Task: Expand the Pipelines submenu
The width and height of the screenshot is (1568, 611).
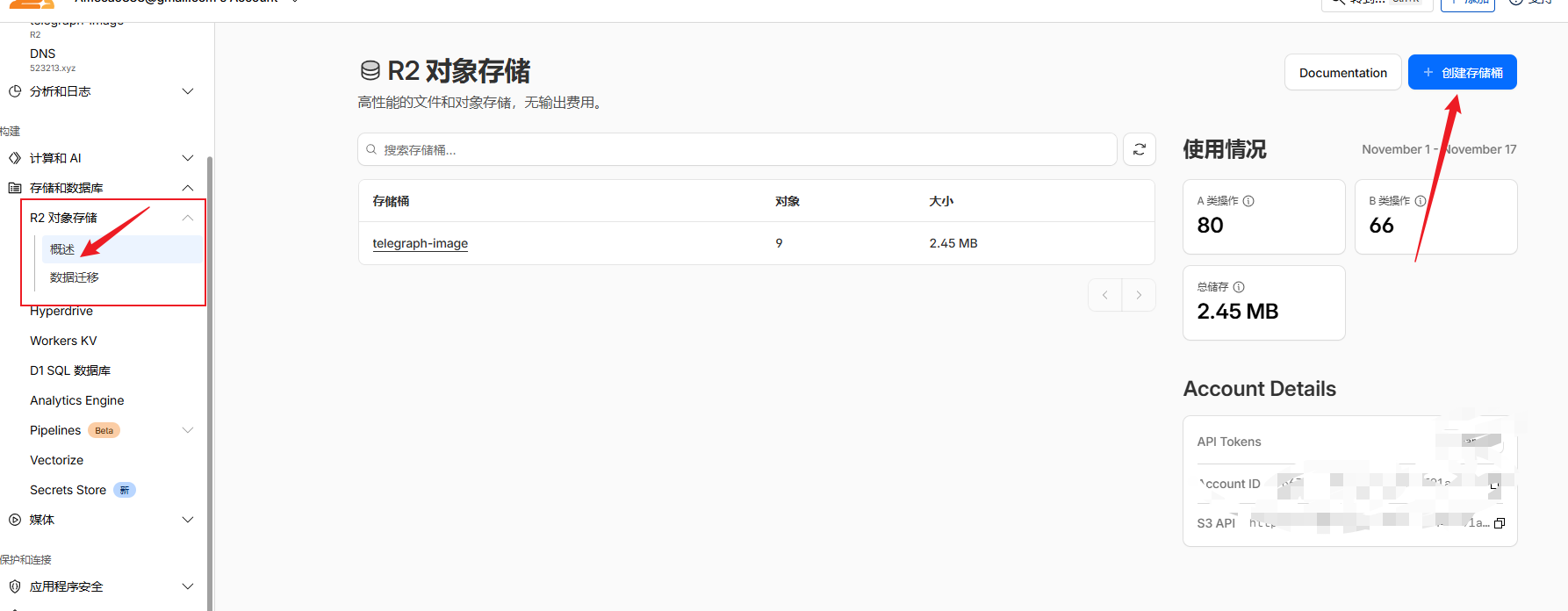Action: [x=187, y=430]
